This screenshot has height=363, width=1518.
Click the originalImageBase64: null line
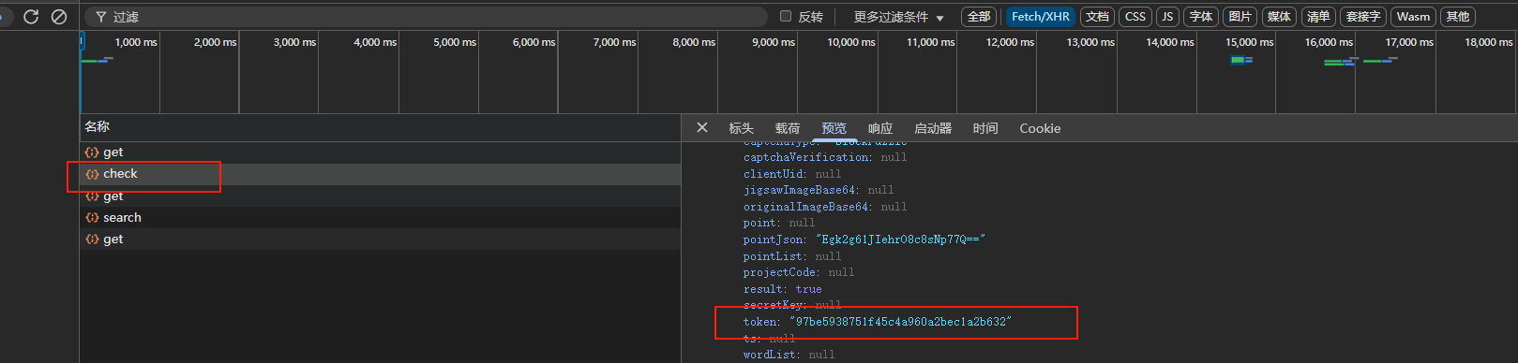pyautogui.click(x=825, y=207)
